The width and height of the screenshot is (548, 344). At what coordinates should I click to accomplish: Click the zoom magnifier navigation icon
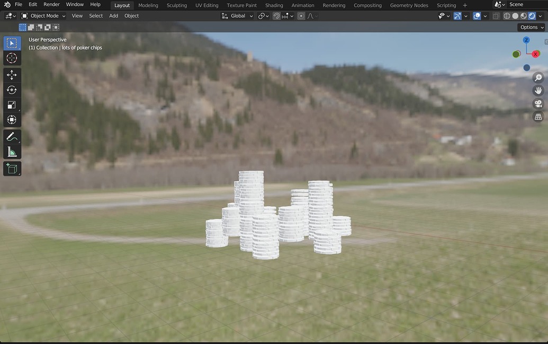point(538,78)
